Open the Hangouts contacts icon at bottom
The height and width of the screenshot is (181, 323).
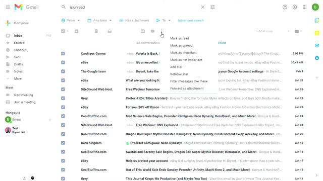tap(24, 178)
